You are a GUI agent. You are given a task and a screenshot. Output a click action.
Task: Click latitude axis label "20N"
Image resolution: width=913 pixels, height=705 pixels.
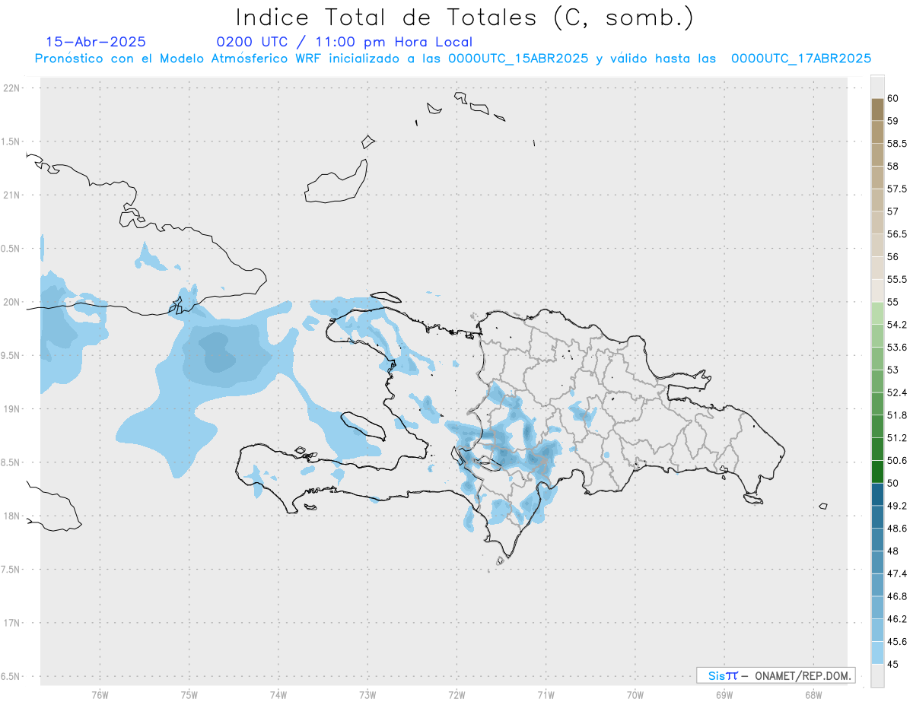point(11,302)
